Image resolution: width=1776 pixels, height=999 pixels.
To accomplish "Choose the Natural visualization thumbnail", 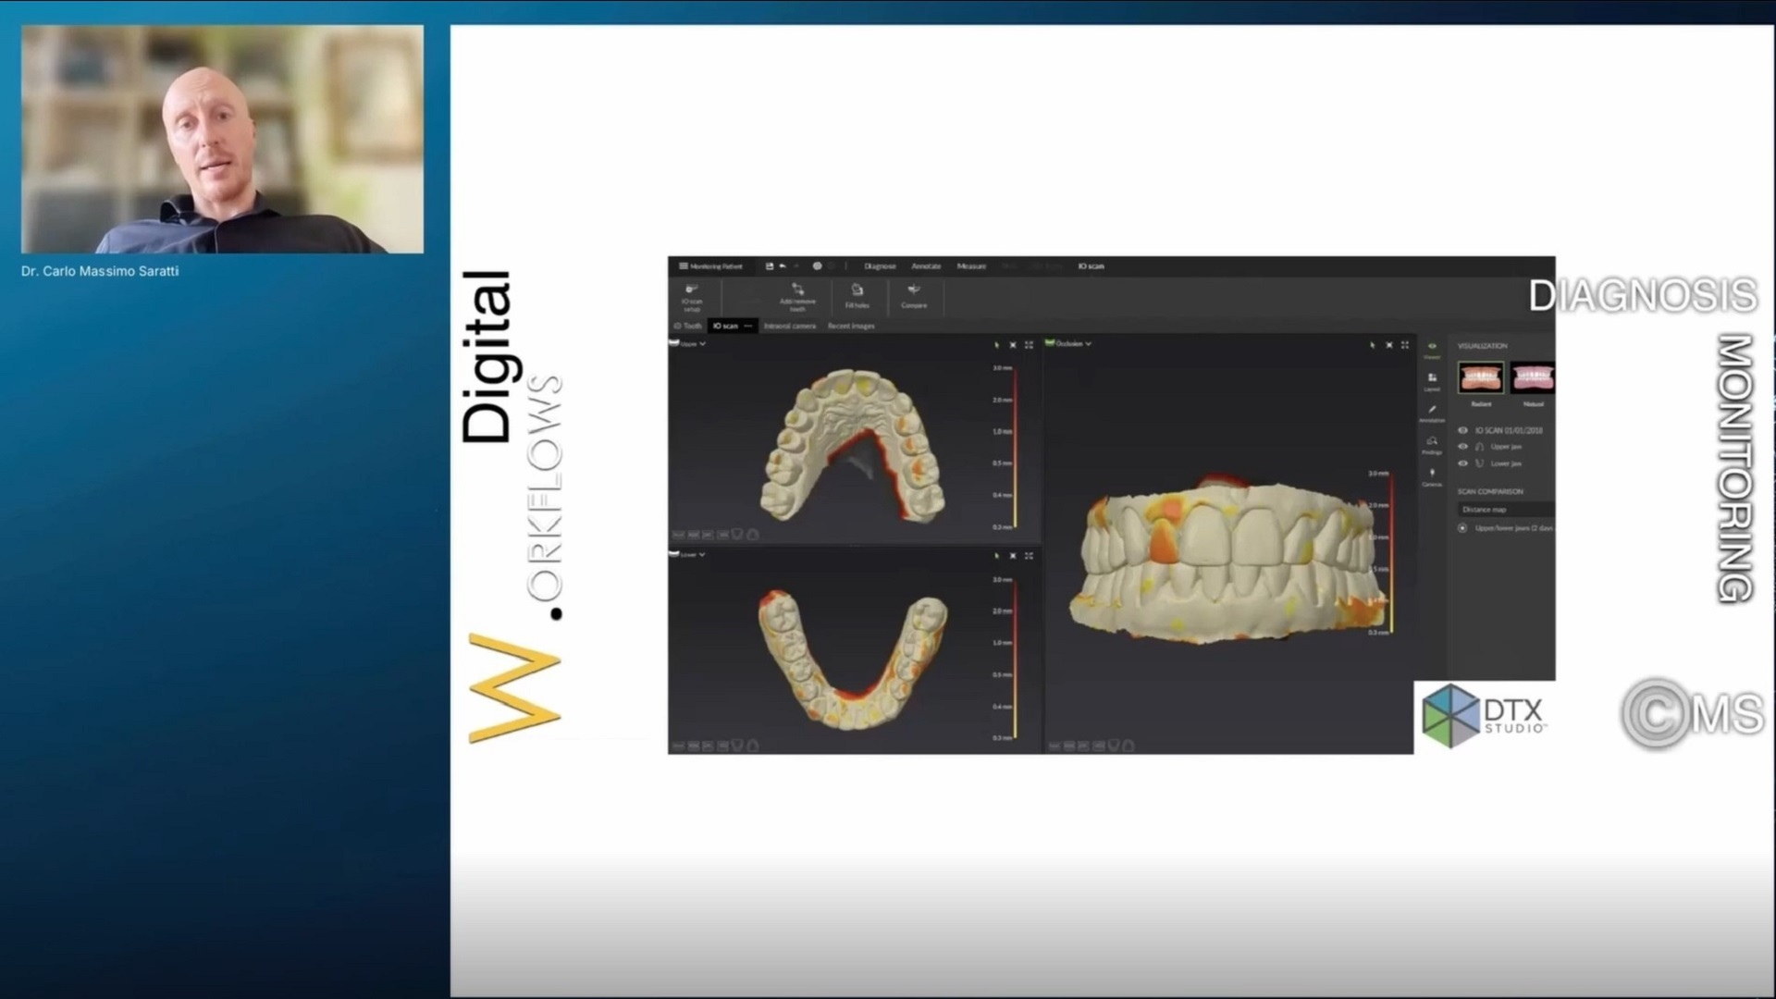I will click(1533, 379).
